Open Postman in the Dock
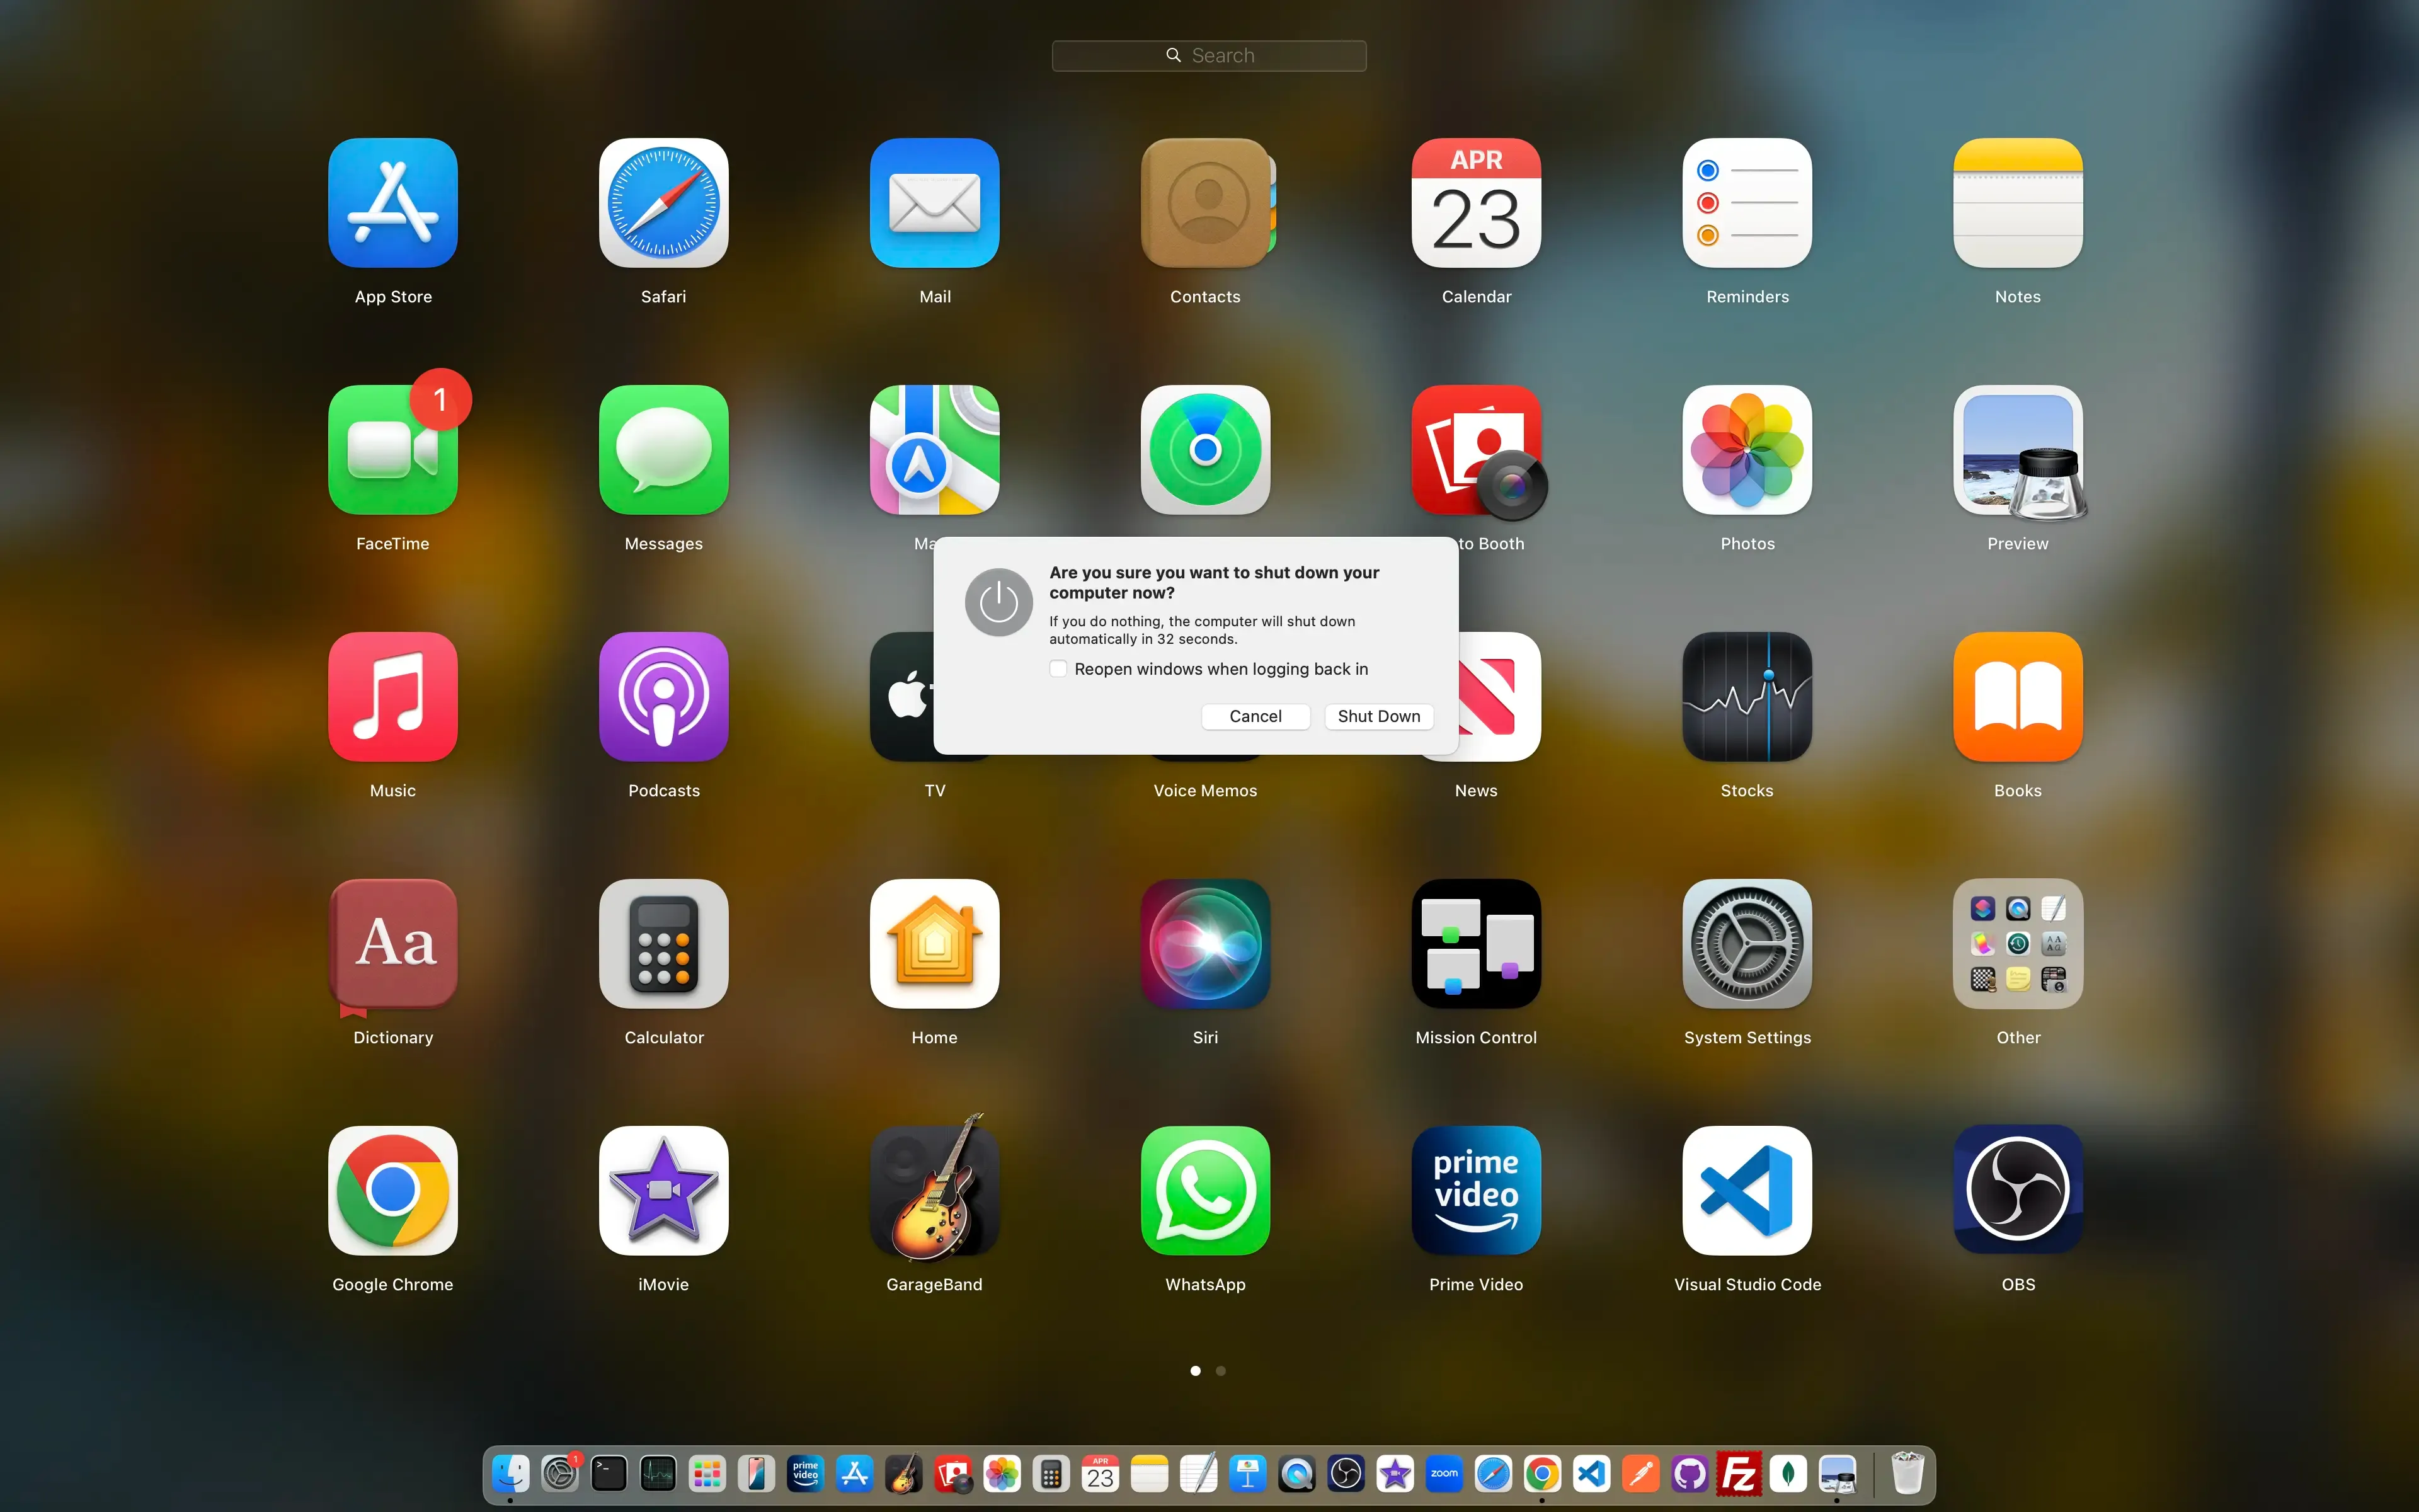This screenshot has width=2419, height=1512. pyautogui.click(x=1640, y=1474)
